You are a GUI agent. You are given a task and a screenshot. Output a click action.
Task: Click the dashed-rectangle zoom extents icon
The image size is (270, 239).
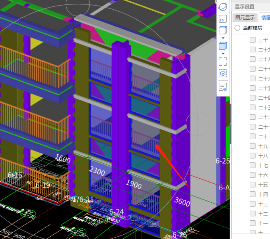click(x=223, y=61)
